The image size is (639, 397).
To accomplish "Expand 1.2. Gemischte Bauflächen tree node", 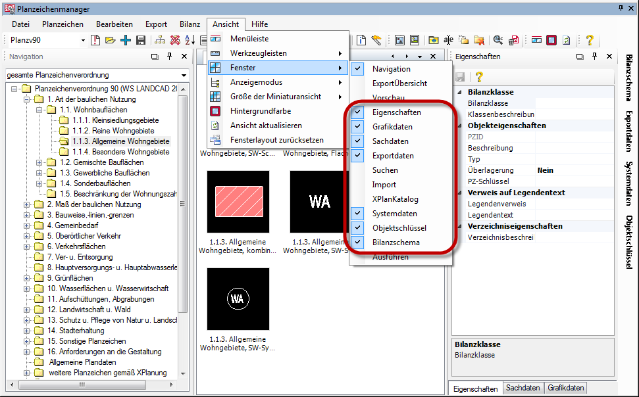I will (x=40, y=162).
